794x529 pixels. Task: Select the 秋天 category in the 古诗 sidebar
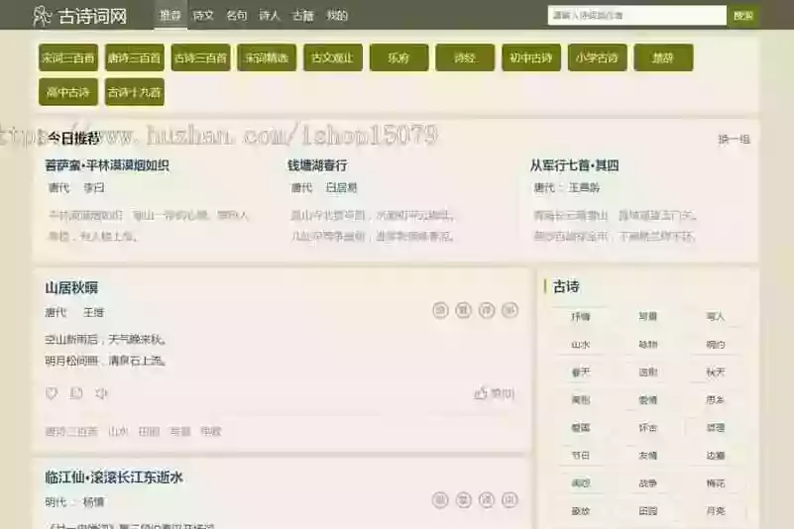716,372
